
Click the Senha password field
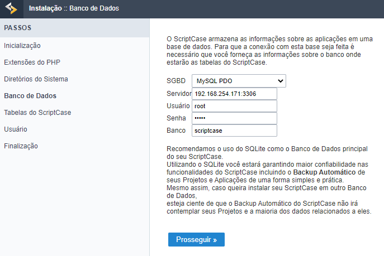click(234, 118)
